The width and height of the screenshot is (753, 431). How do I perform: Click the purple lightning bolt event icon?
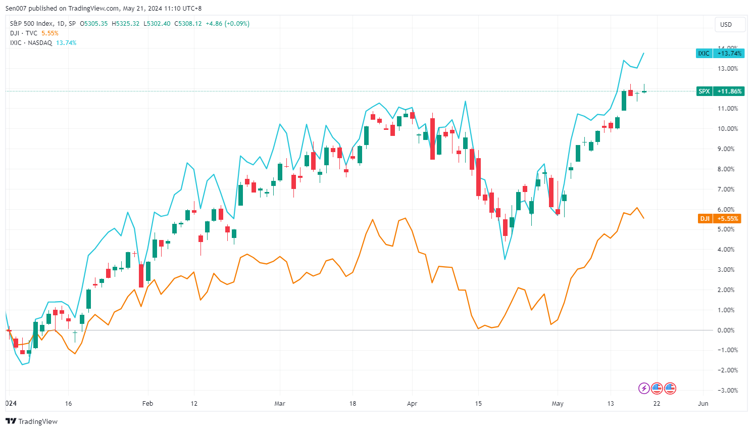click(x=644, y=388)
